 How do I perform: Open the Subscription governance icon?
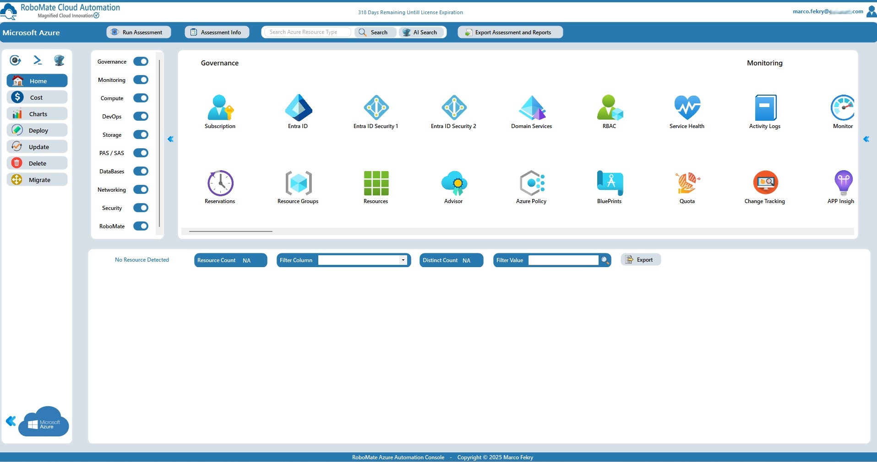click(220, 107)
